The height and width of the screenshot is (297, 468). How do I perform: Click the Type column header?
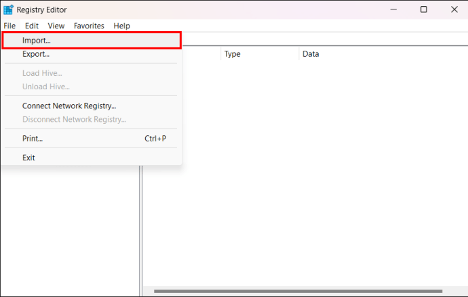point(260,54)
